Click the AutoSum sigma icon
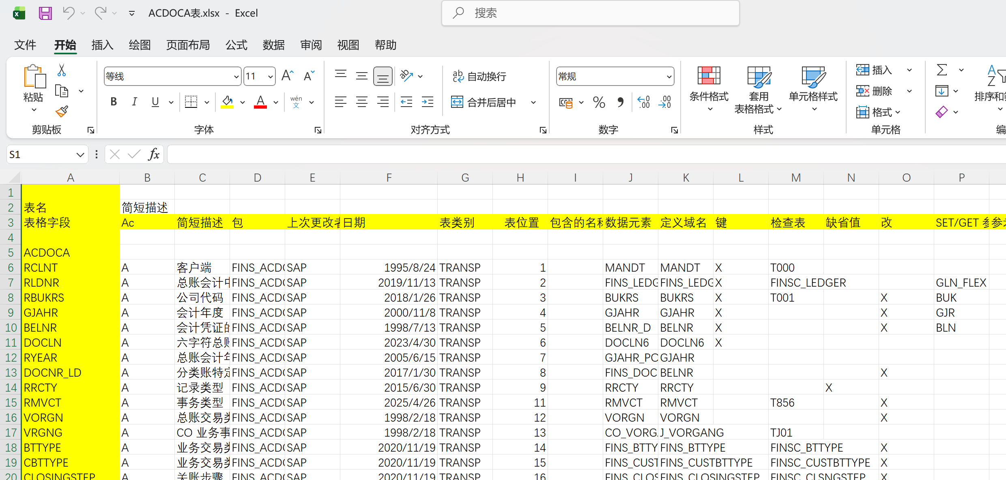 (x=942, y=70)
